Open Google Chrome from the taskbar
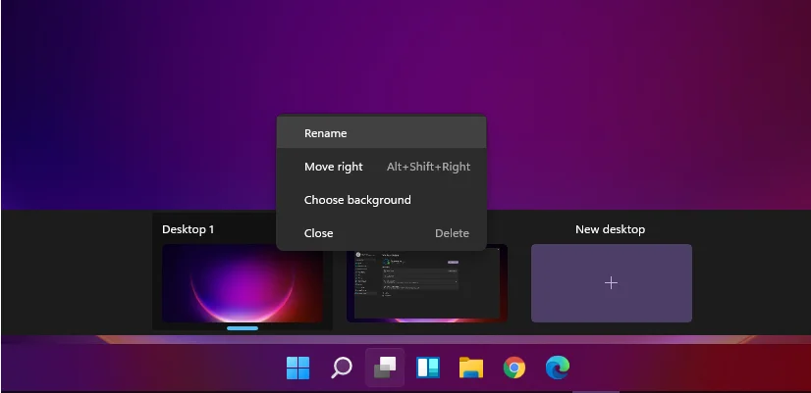 pyautogui.click(x=514, y=368)
